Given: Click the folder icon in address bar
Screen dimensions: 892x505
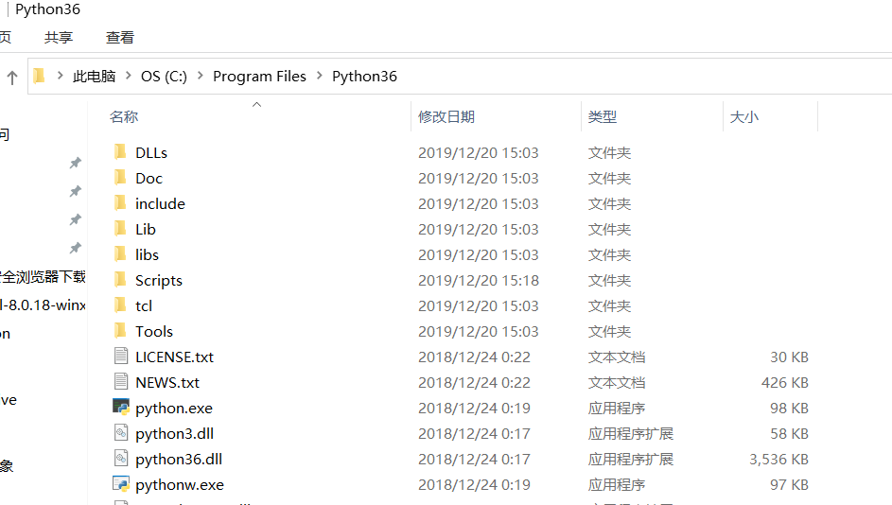Looking at the screenshot, I should pos(39,76).
